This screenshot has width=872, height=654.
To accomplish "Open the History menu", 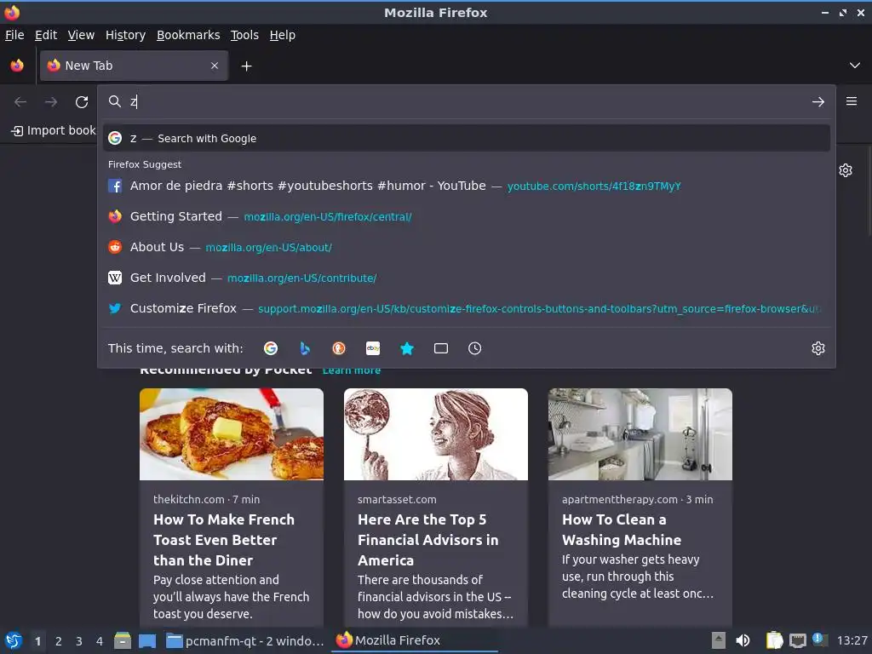I will tap(126, 35).
